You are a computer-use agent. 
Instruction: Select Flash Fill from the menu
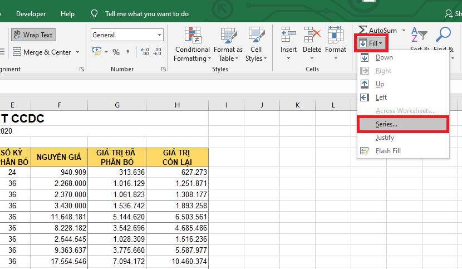coord(388,151)
